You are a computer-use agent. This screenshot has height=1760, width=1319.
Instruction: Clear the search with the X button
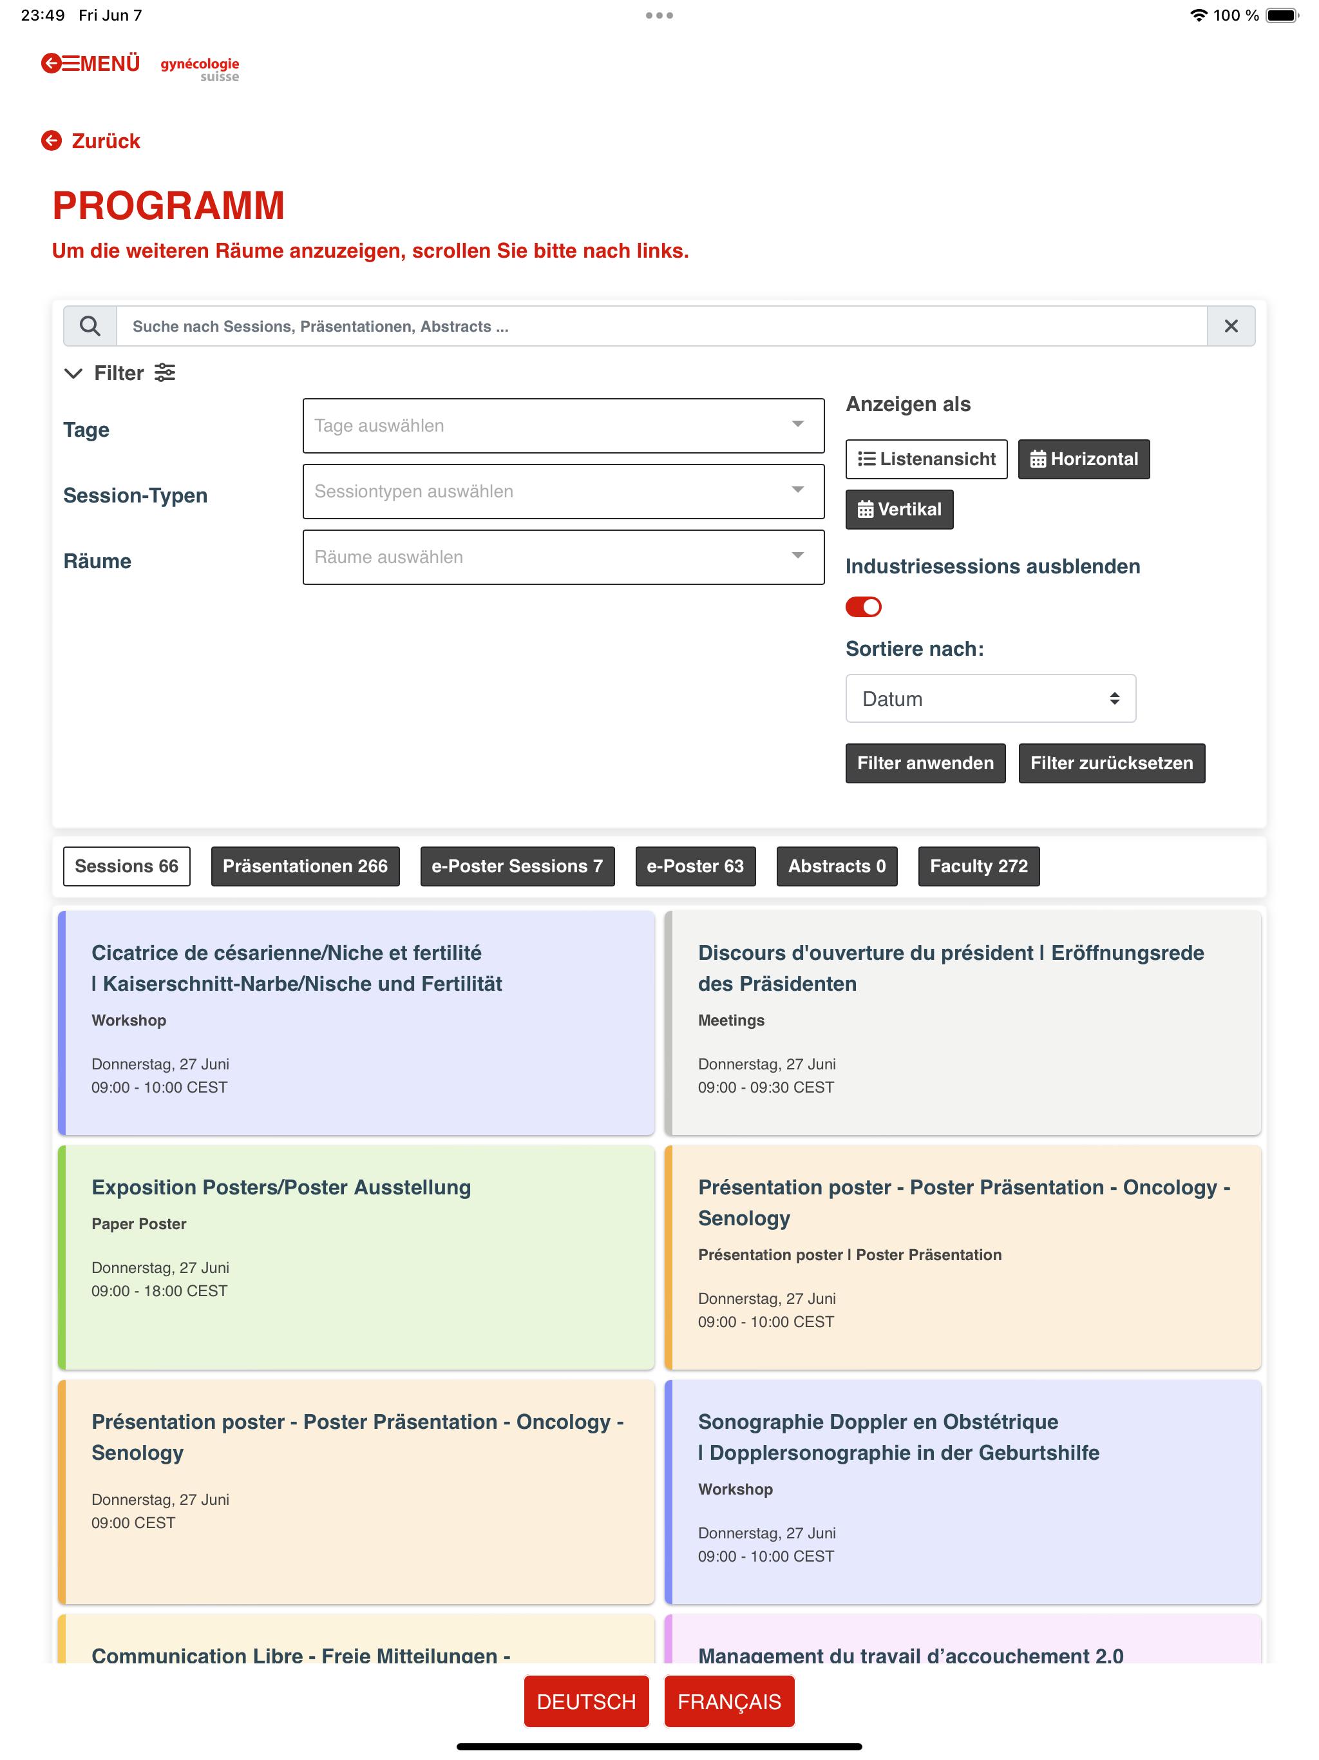(1231, 326)
